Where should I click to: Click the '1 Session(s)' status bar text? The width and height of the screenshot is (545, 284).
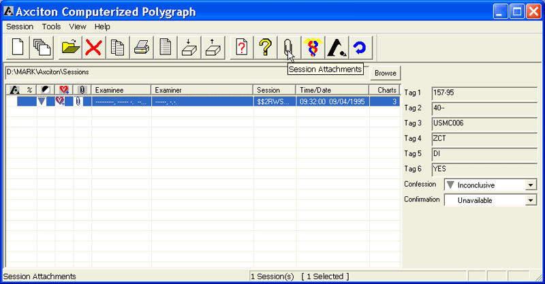[272, 277]
